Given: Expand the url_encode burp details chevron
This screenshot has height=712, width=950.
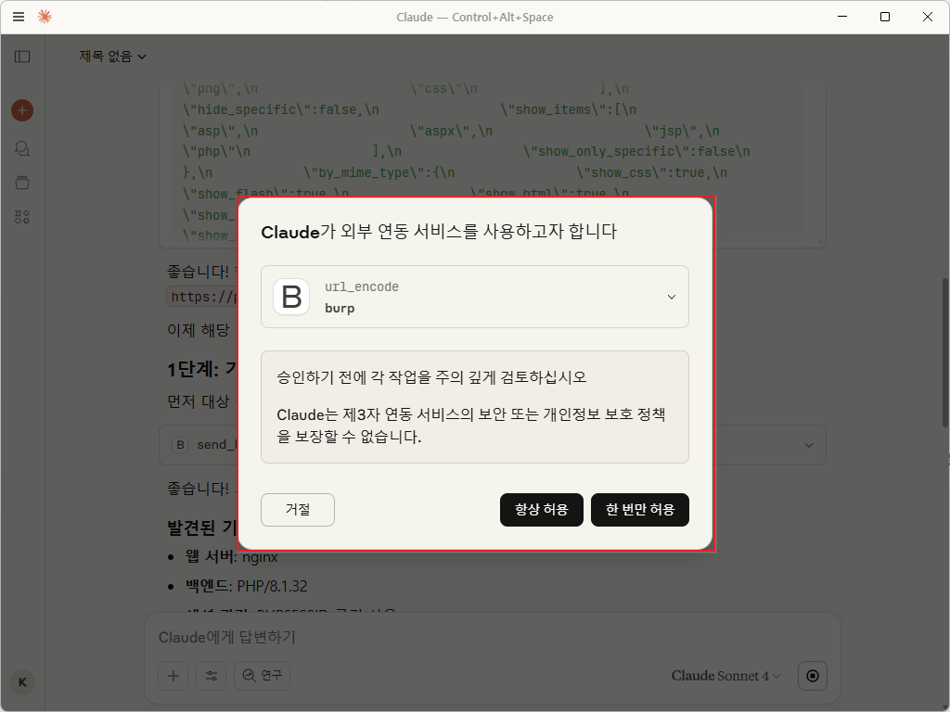Looking at the screenshot, I should point(672,297).
